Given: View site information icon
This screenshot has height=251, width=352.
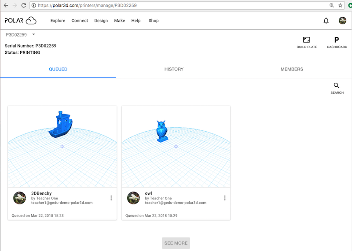Looking at the screenshot, I should [34, 5].
